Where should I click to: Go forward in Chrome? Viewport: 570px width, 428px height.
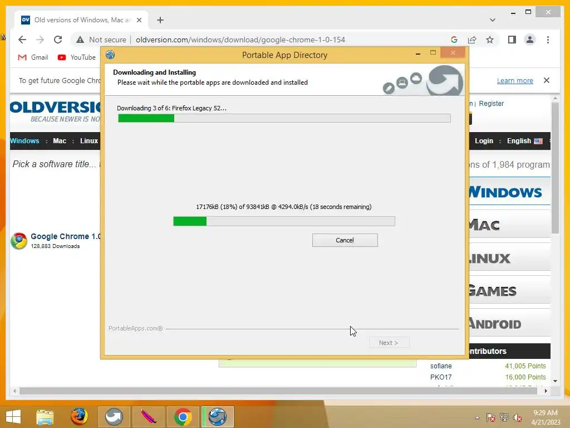pyautogui.click(x=40, y=40)
